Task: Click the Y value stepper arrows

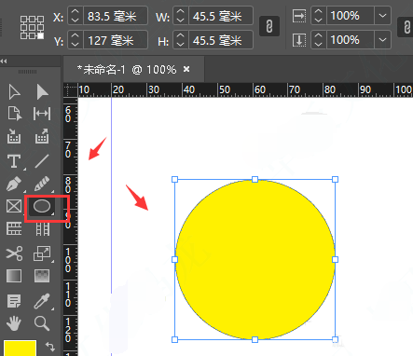Action: pos(76,40)
